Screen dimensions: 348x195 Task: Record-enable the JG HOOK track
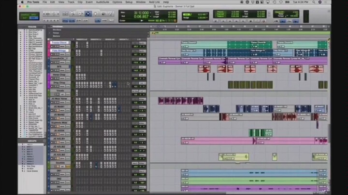pyautogui.click(x=52, y=134)
